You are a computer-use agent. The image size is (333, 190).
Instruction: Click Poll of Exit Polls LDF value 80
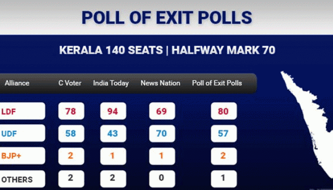[x=224, y=111]
